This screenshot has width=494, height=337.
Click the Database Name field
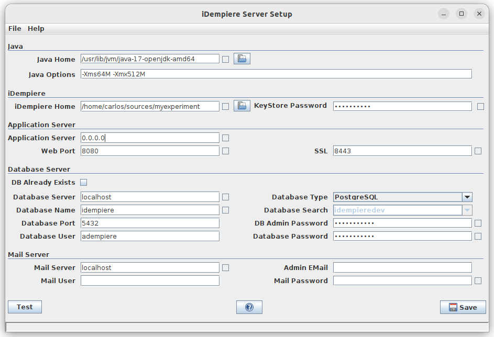pos(150,210)
